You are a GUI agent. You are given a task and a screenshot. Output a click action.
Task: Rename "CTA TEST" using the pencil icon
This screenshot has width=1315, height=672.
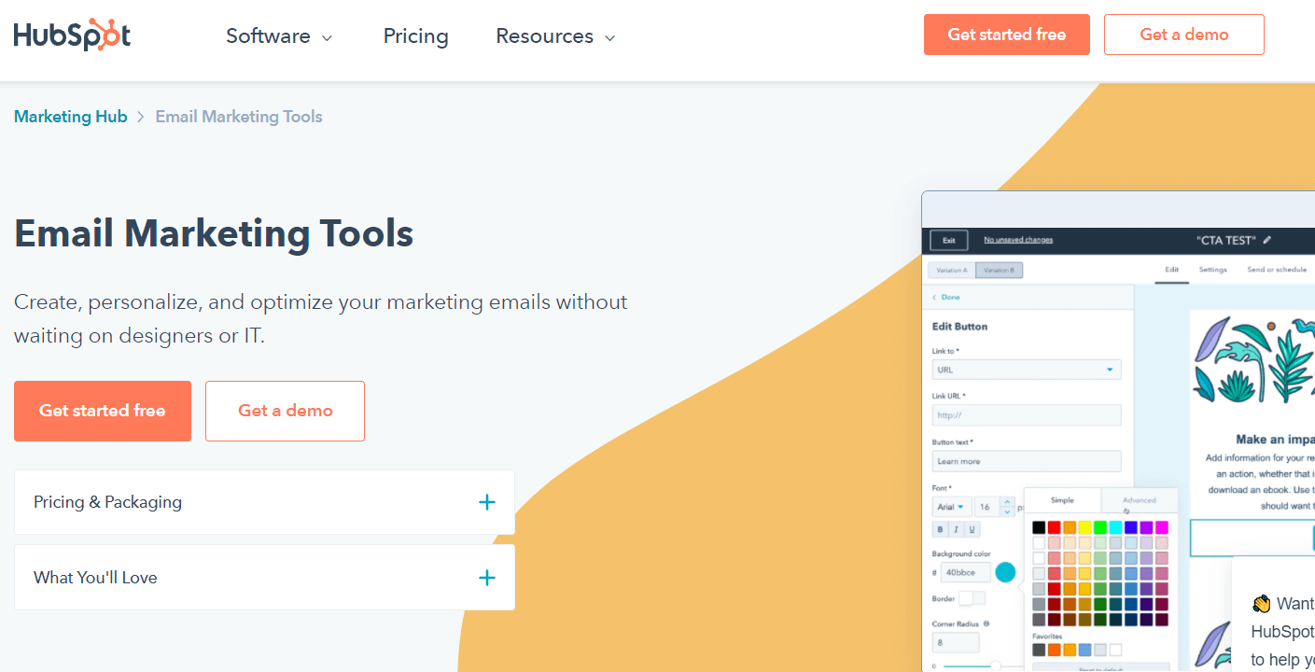[1266, 240]
